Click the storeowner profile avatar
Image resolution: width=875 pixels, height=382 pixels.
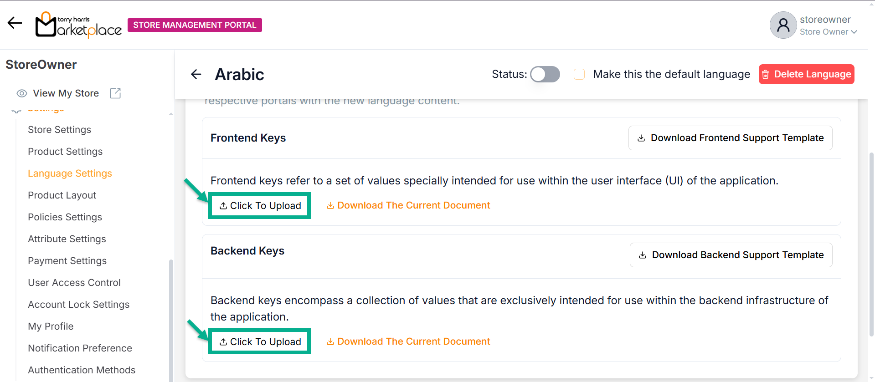pos(783,25)
